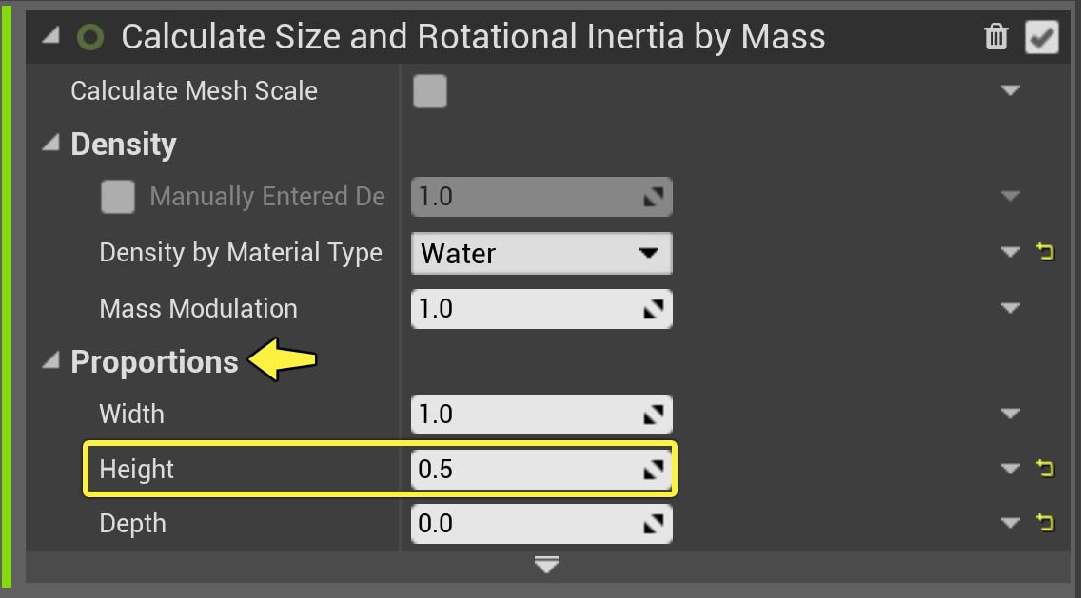The height and width of the screenshot is (598, 1081).
Task: Open the Calculate Mesh Scale options arrow
Action: tap(1011, 91)
